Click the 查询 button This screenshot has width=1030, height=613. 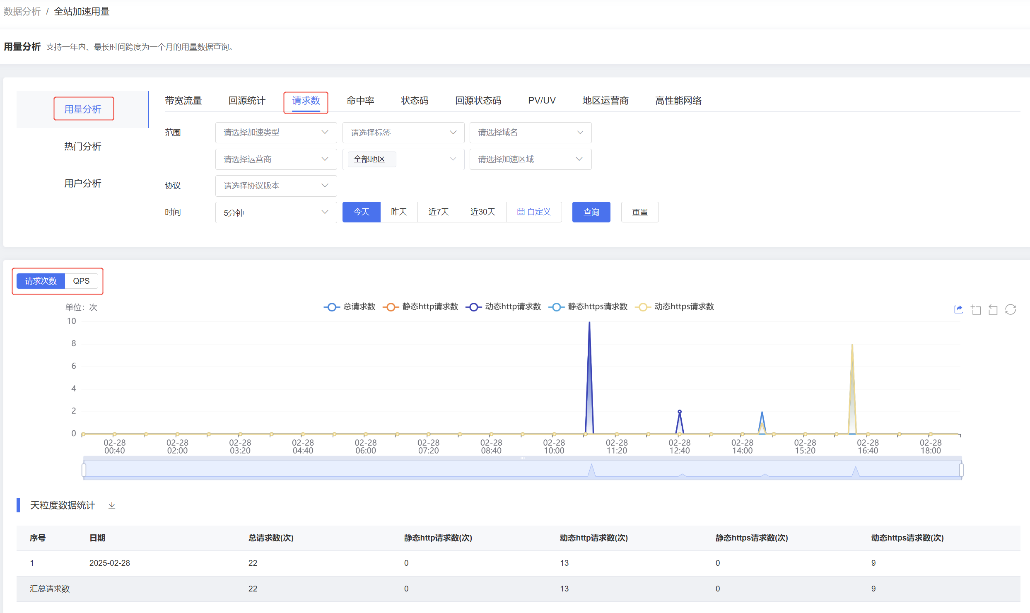591,212
